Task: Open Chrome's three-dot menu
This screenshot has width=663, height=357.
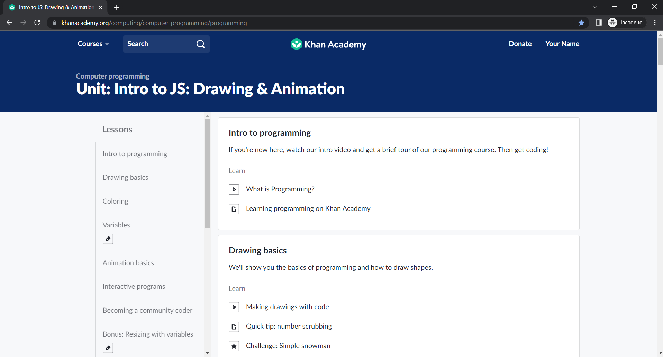Action: (x=655, y=23)
